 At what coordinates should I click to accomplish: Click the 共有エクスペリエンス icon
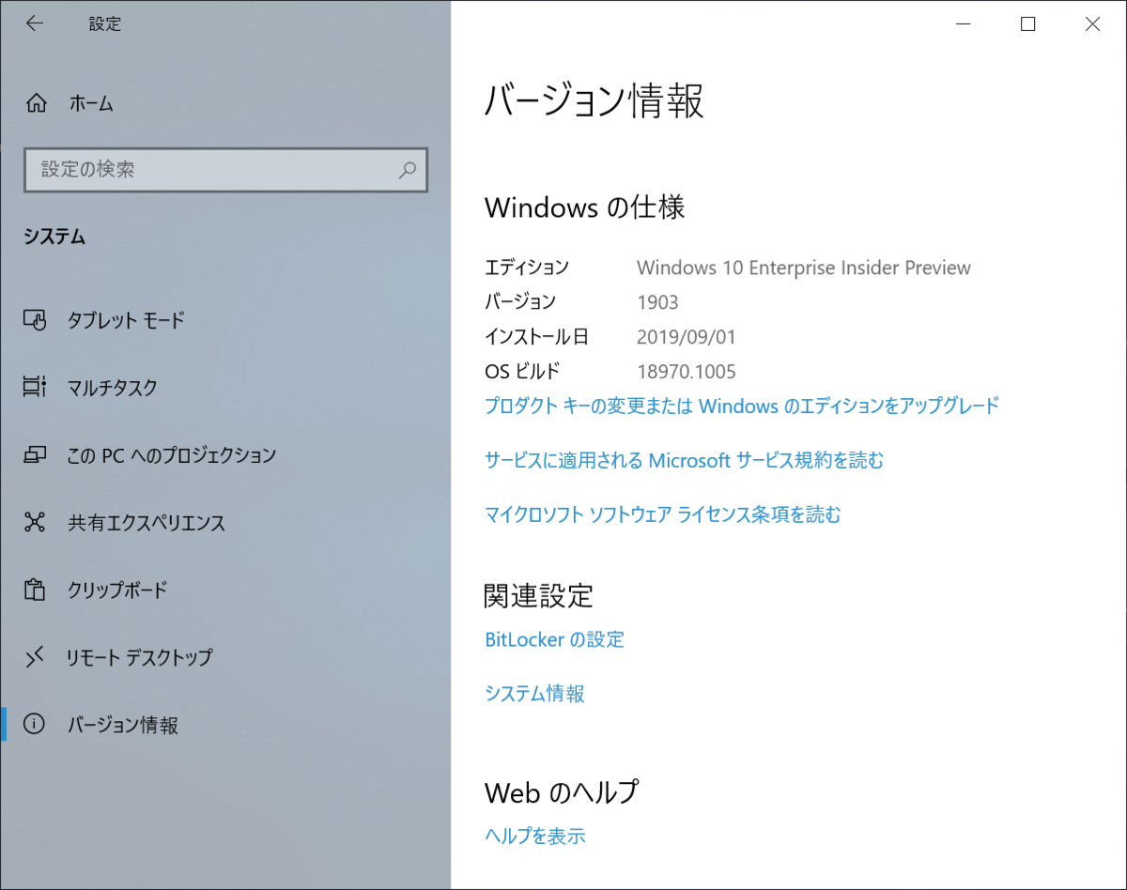click(x=35, y=522)
